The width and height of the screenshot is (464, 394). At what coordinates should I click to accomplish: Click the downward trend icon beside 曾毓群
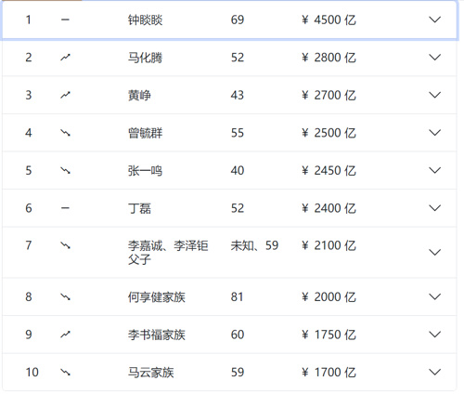[x=65, y=133]
